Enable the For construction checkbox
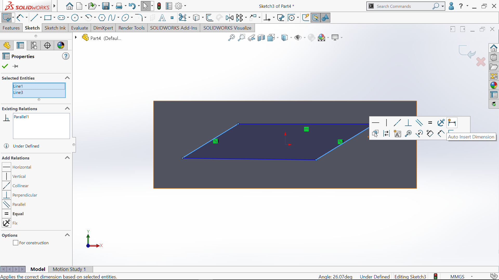The width and height of the screenshot is (499, 280). point(16,243)
